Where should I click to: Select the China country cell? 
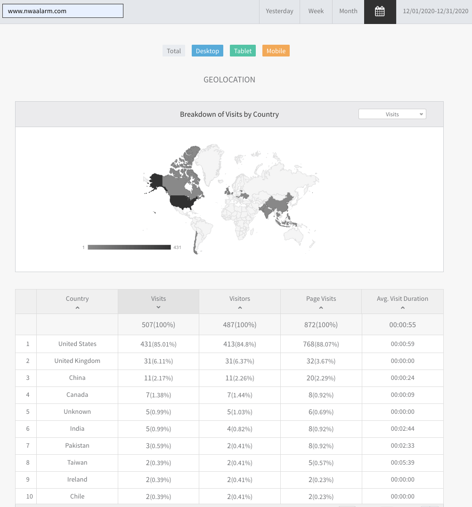click(x=77, y=378)
